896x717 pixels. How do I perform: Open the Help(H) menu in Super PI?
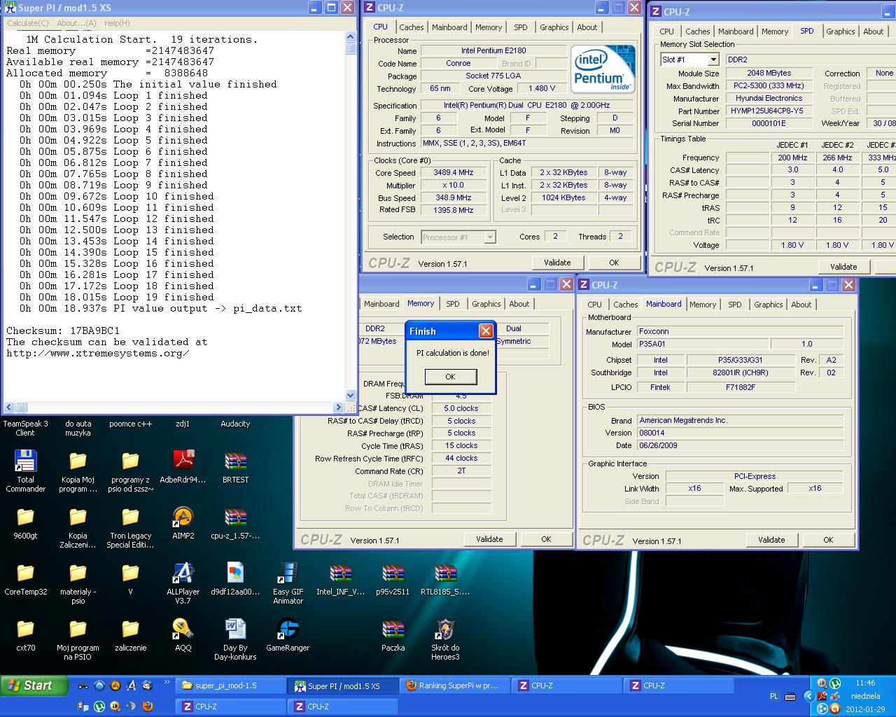point(117,23)
